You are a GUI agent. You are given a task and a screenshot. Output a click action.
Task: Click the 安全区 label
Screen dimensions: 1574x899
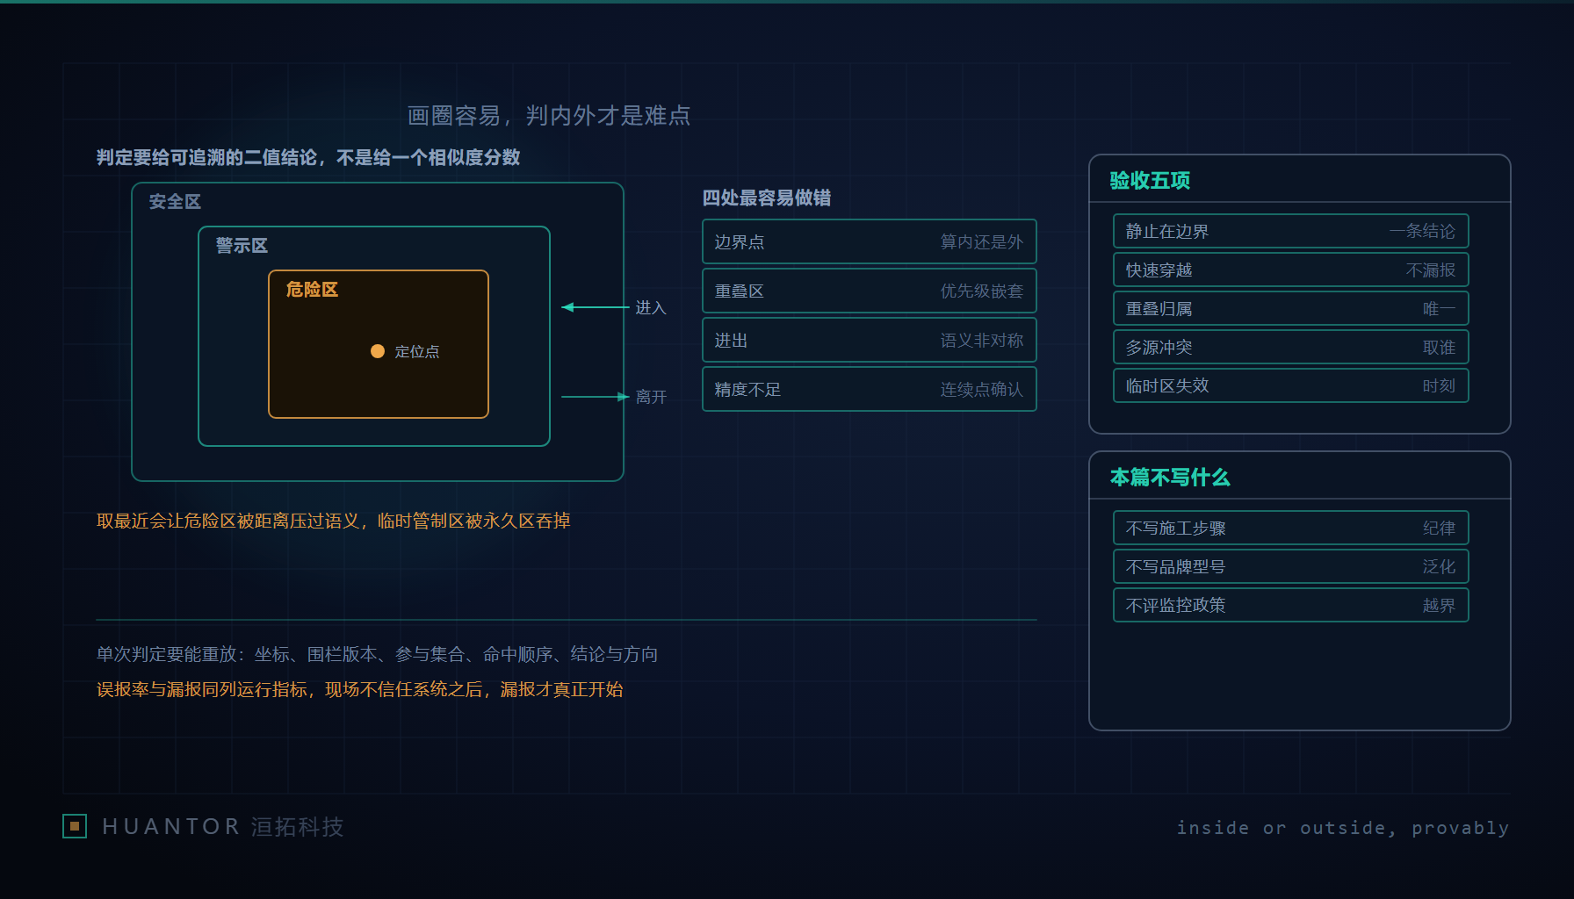[175, 201]
